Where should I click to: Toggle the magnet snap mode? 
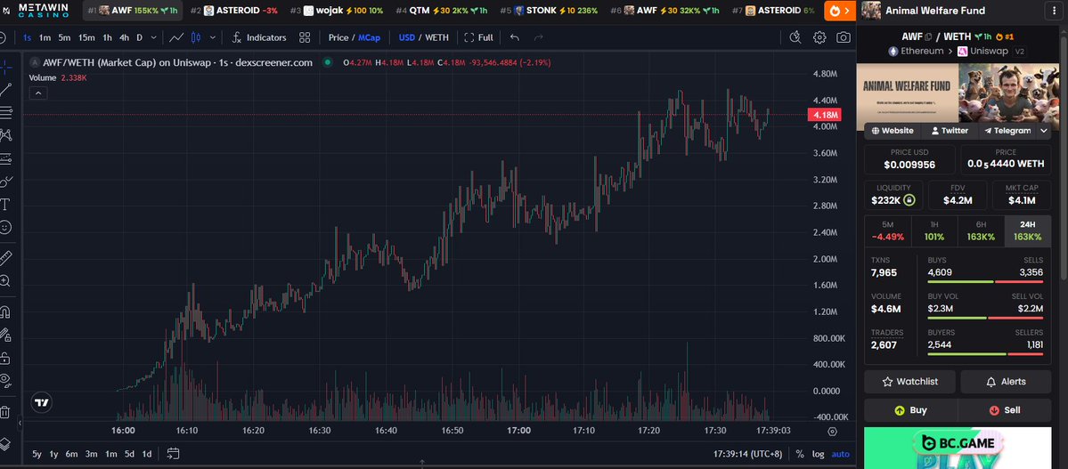point(5,311)
